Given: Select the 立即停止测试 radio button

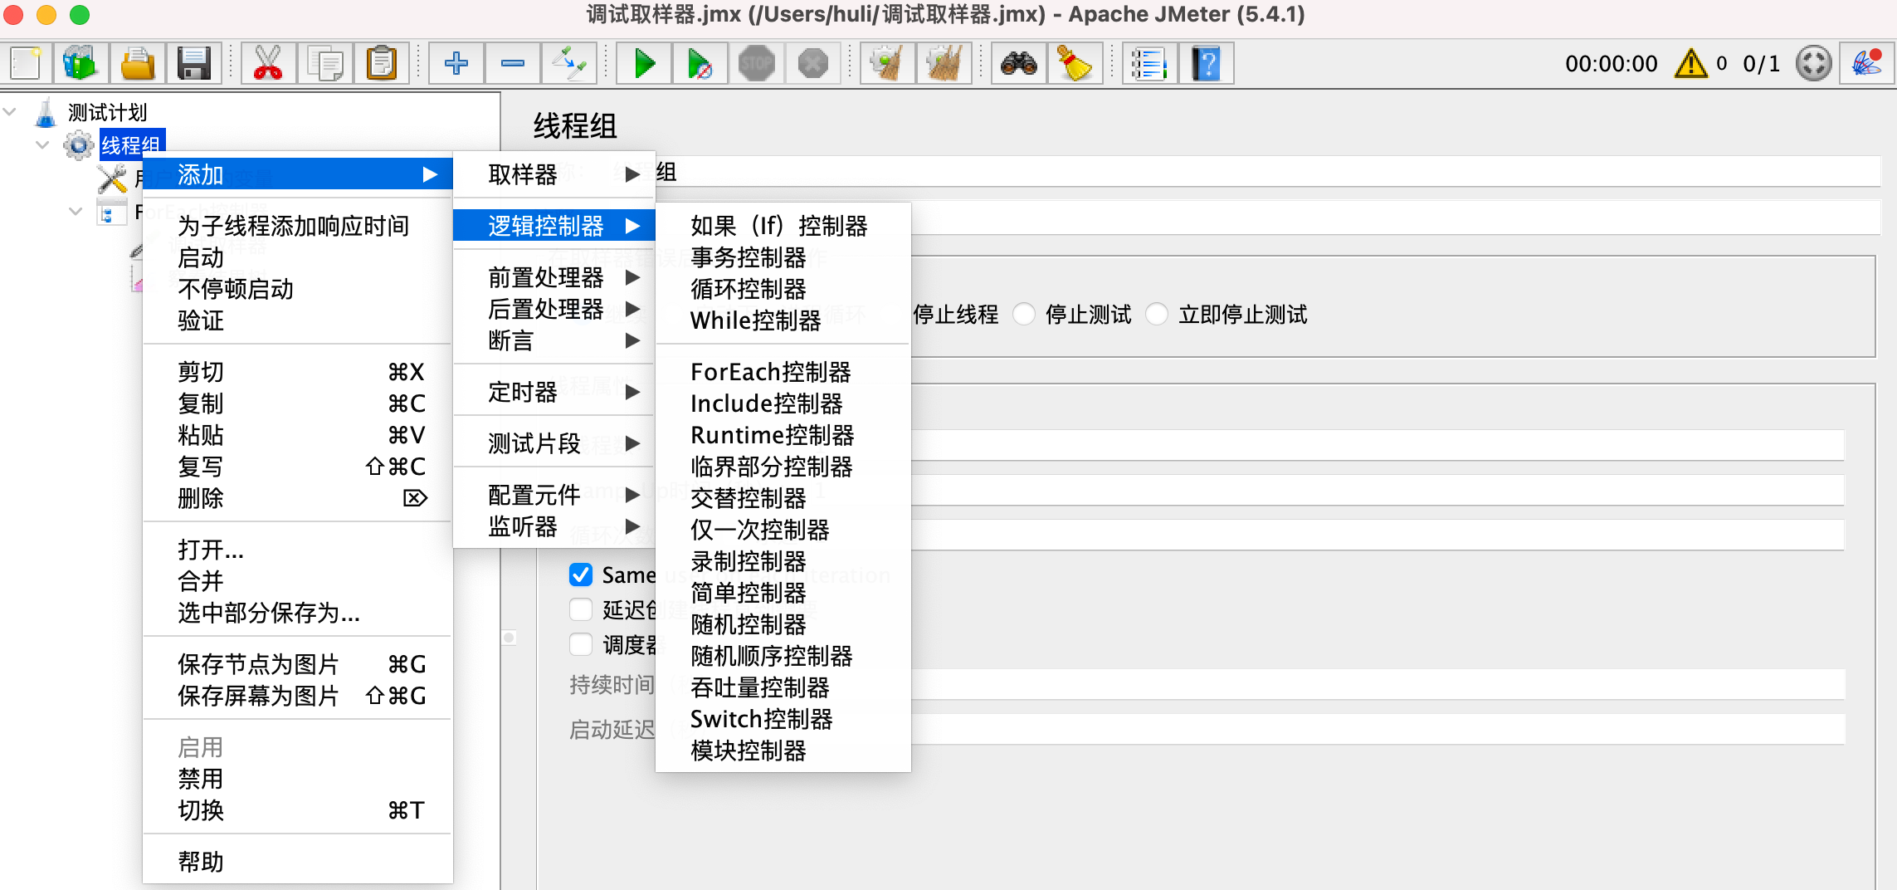Looking at the screenshot, I should coord(1157,315).
